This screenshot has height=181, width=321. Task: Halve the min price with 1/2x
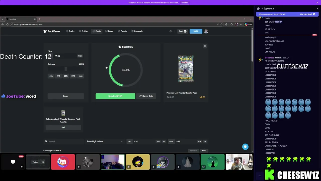coord(158,142)
